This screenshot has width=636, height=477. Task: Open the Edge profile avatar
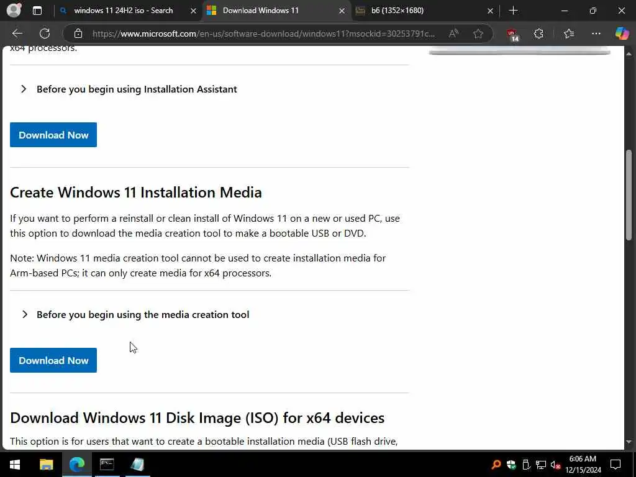click(14, 10)
